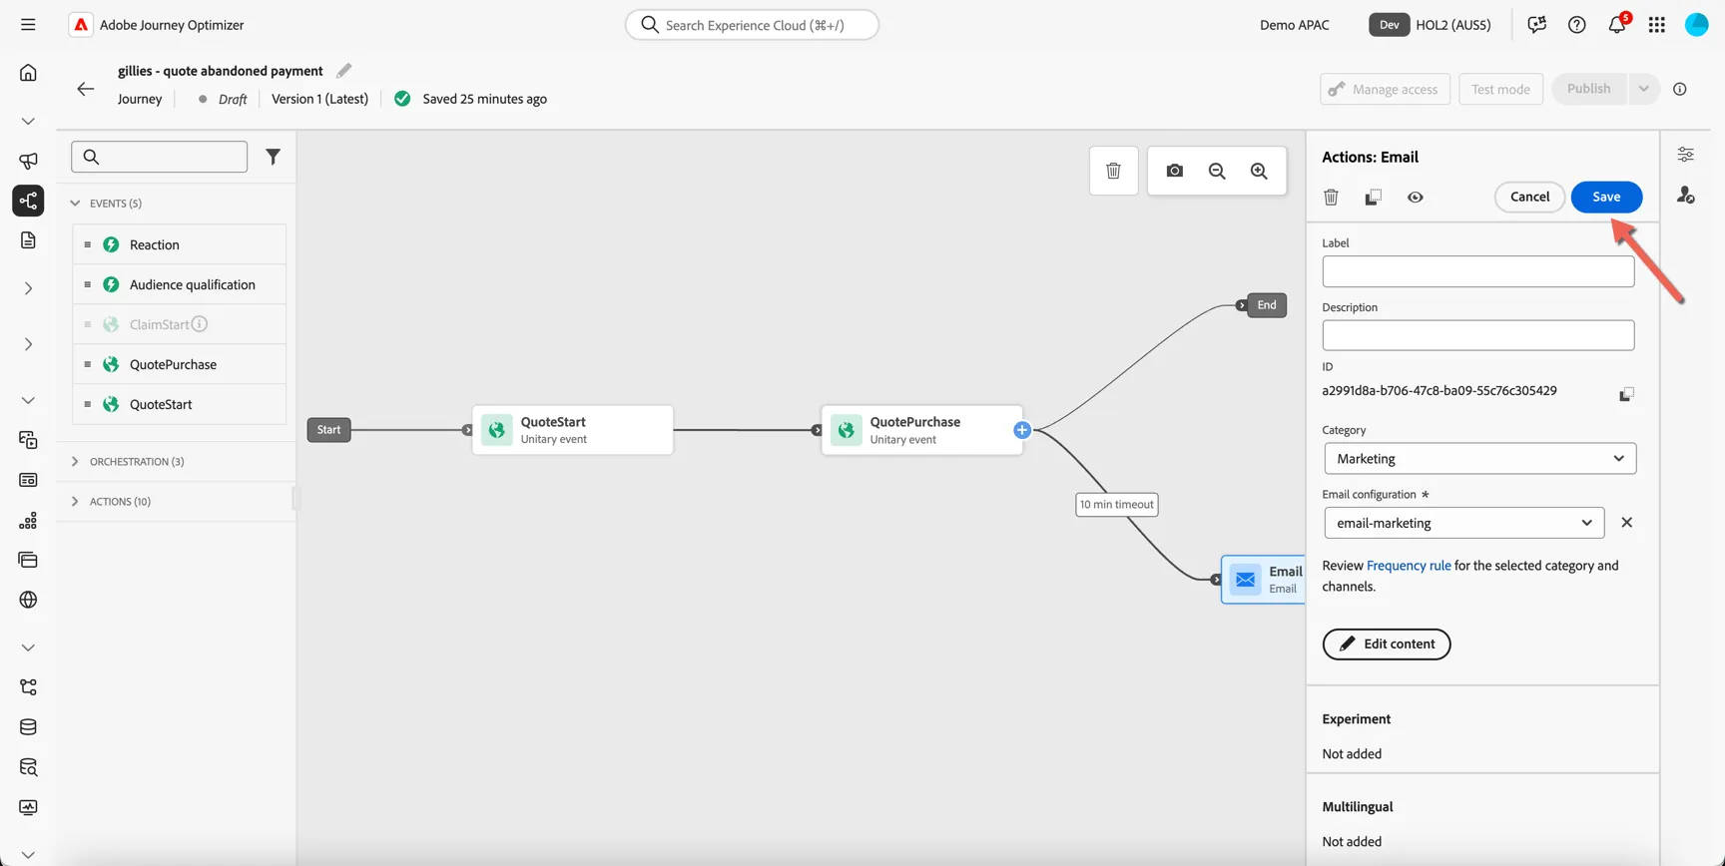
Task: Open the hamburger navigation menu
Action: 28,25
